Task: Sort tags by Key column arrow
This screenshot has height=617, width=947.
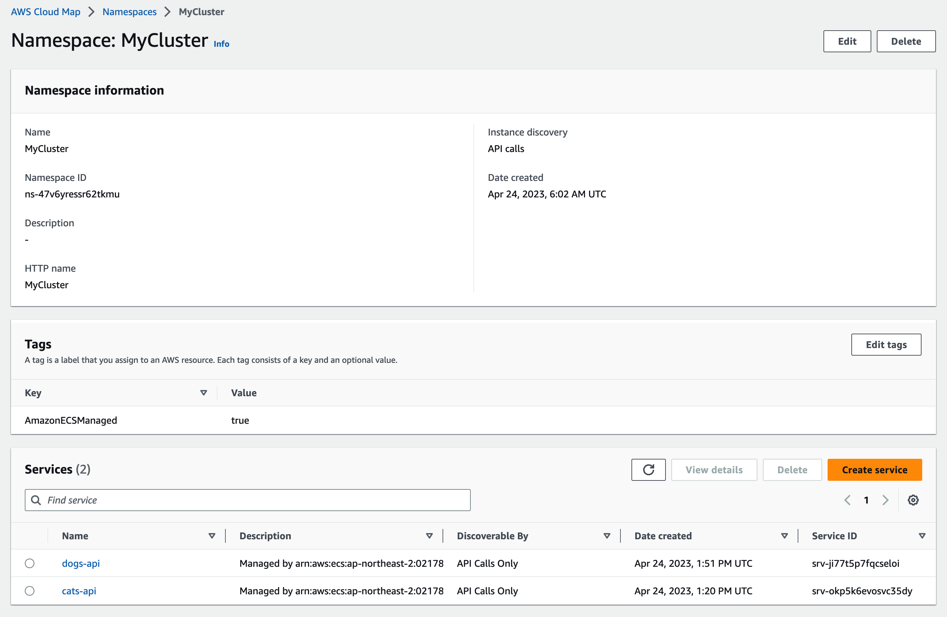Action: [x=203, y=393]
